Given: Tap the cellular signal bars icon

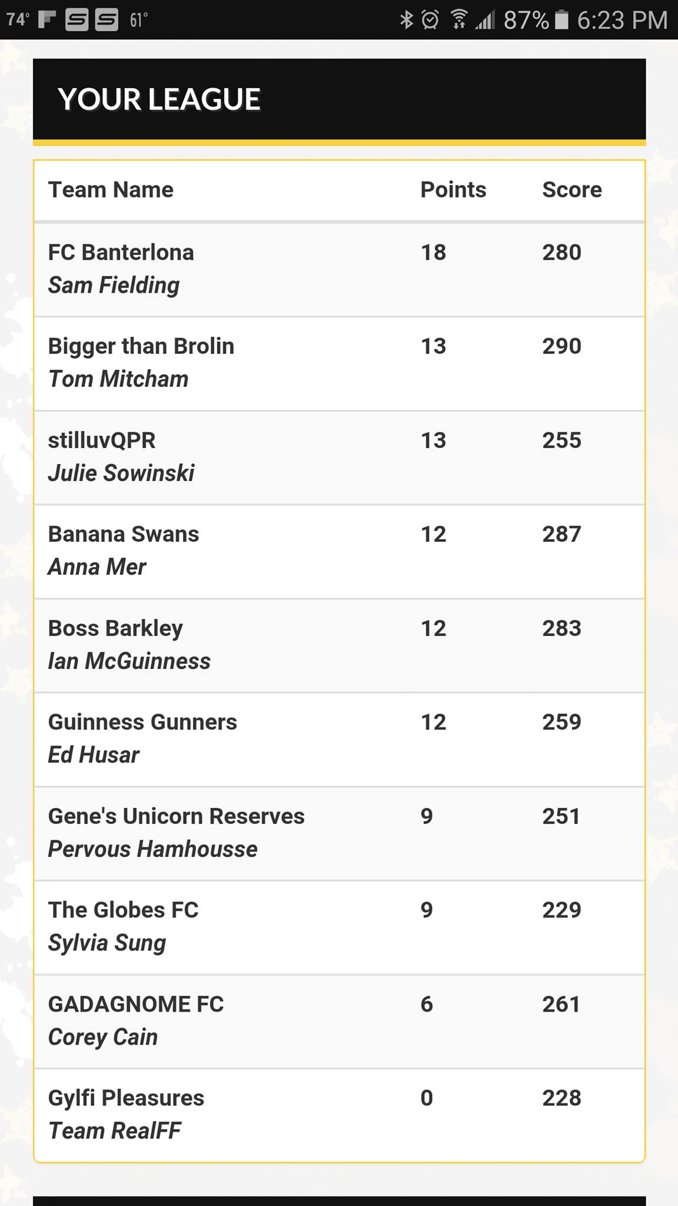Looking at the screenshot, I should pos(485,21).
